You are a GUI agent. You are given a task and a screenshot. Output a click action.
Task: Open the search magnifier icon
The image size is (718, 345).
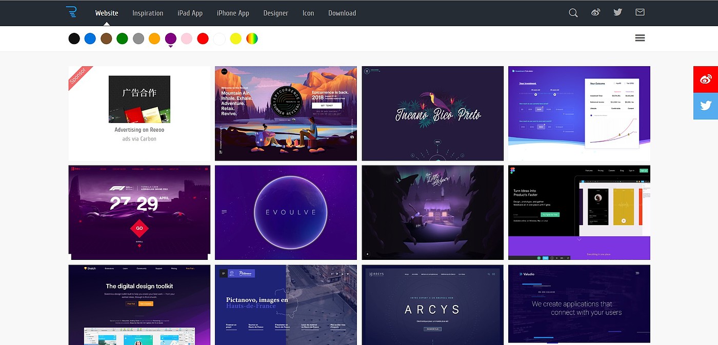click(x=573, y=13)
